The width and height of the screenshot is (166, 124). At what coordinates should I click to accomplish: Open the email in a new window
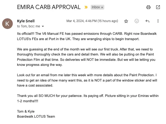point(158,7)
